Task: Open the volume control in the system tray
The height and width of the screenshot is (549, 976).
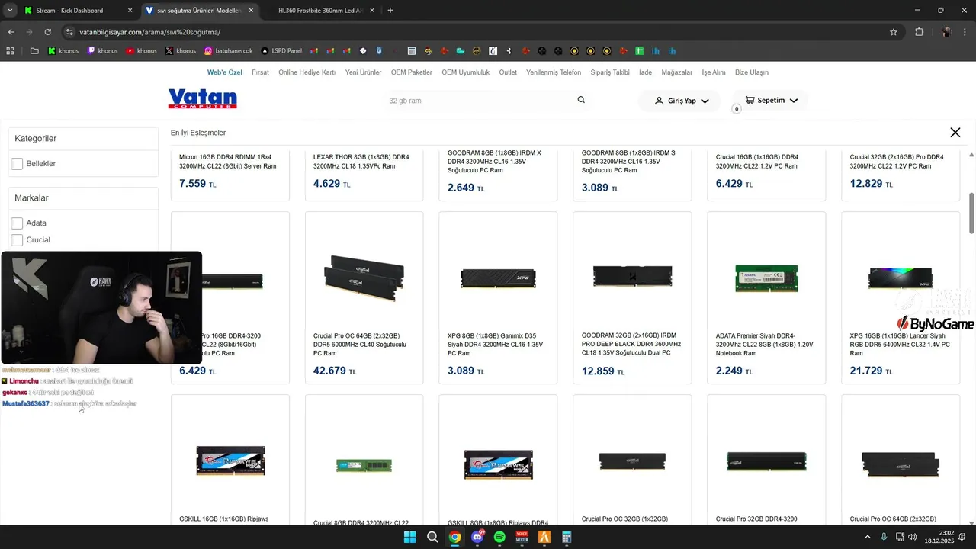Action: 913,537
